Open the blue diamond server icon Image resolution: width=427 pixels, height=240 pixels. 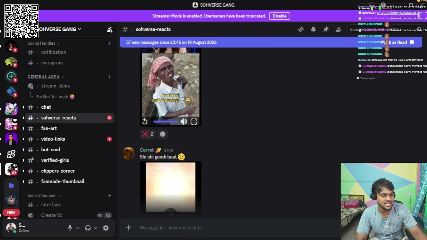click(x=11, y=92)
